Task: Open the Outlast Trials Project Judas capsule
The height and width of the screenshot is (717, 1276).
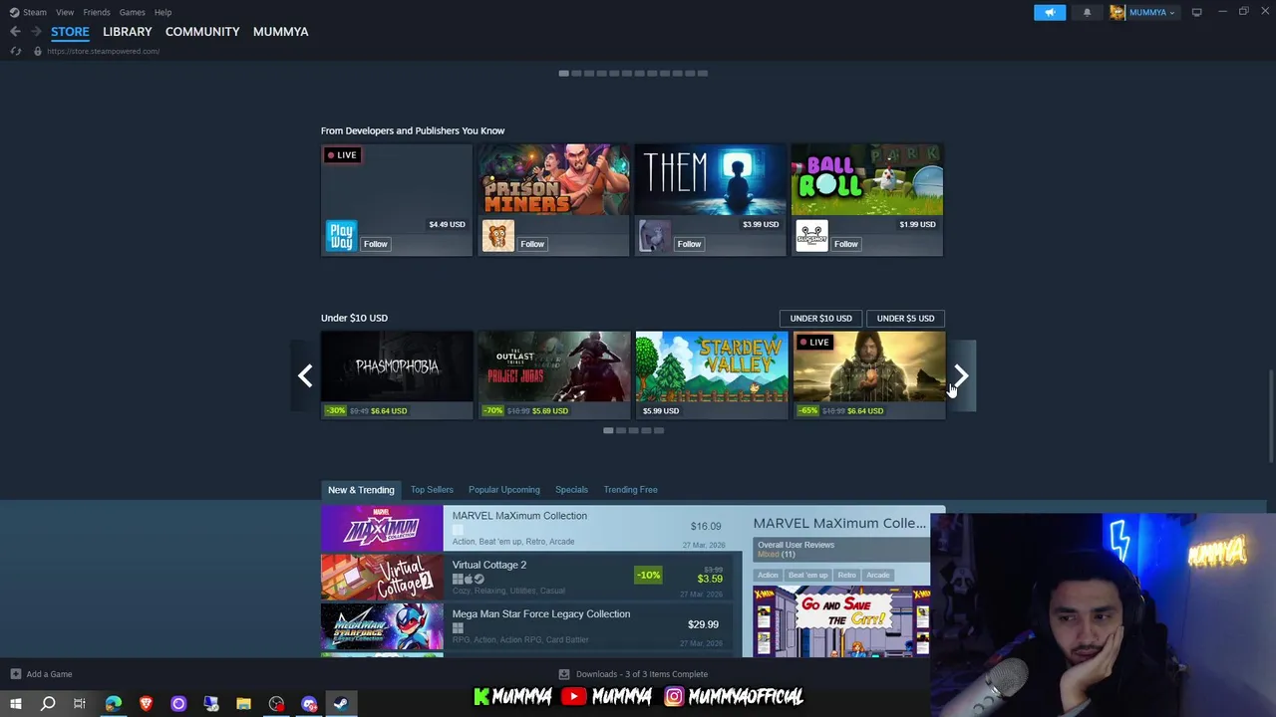Action: click(554, 375)
